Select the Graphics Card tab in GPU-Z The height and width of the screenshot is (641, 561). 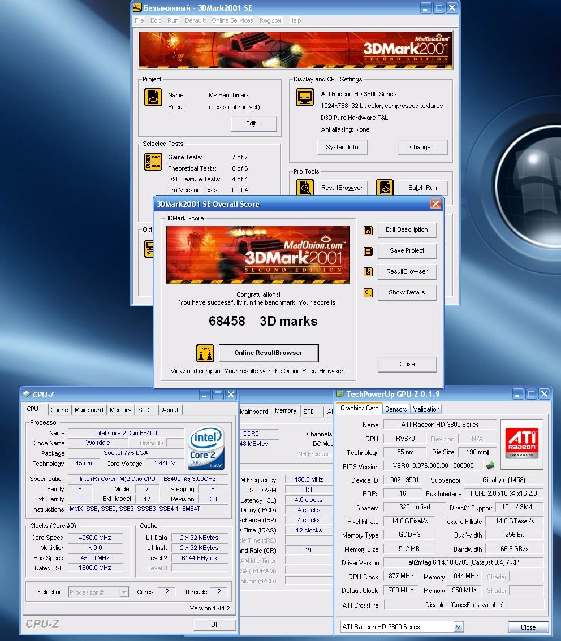tap(360, 408)
